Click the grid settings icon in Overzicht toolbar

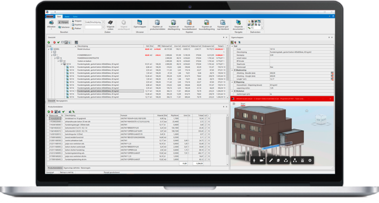76,42
